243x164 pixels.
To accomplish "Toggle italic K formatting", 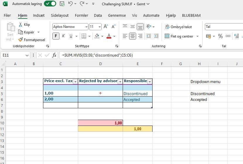I will click(63, 36).
